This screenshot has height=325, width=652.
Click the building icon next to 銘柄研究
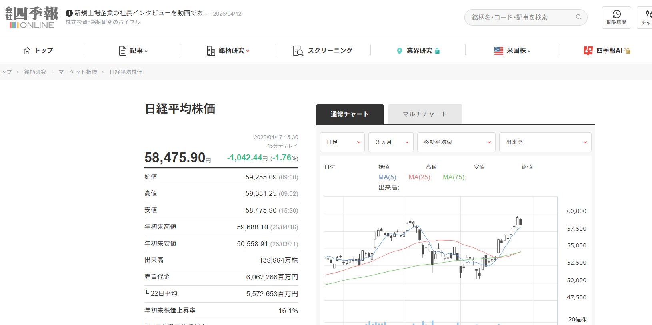click(211, 51)
